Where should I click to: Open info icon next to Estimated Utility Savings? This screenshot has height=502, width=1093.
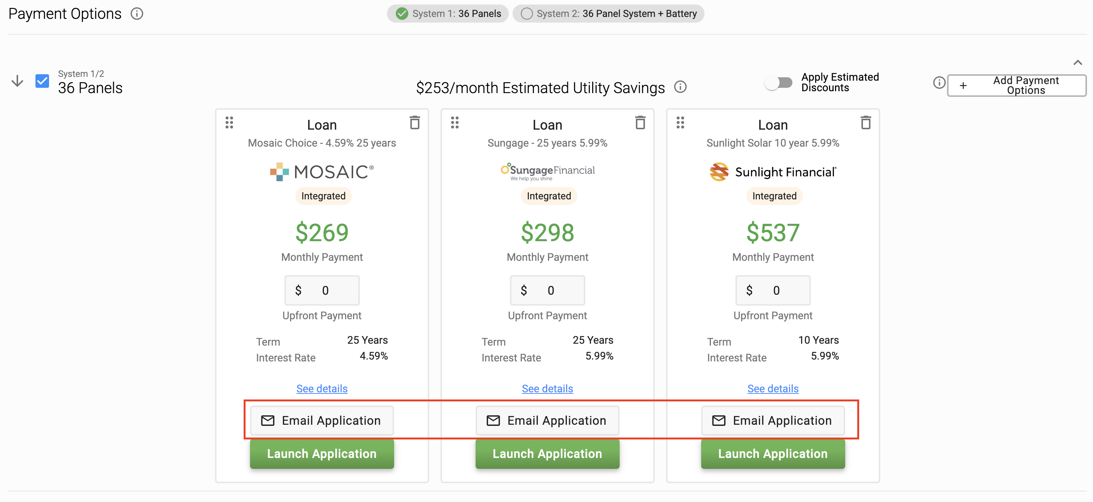click(x=680, y=87)
